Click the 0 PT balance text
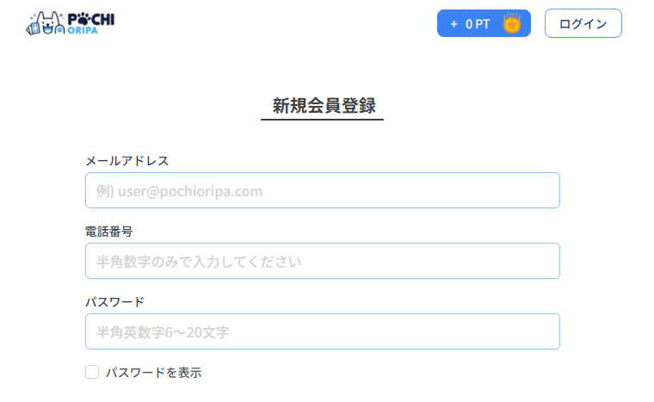The width and height of the screenshot is (654, 402). 478,24
